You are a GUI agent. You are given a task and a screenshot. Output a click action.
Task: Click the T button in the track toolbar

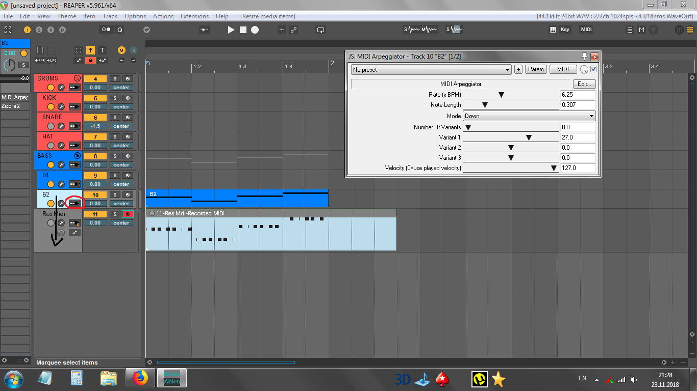click(102, 50)
